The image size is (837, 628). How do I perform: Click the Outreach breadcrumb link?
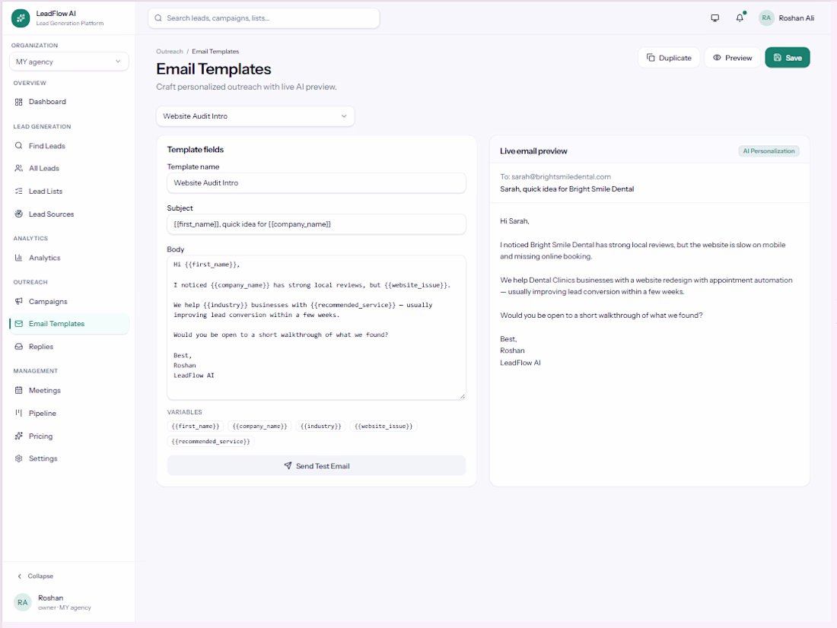coord(169,52)
